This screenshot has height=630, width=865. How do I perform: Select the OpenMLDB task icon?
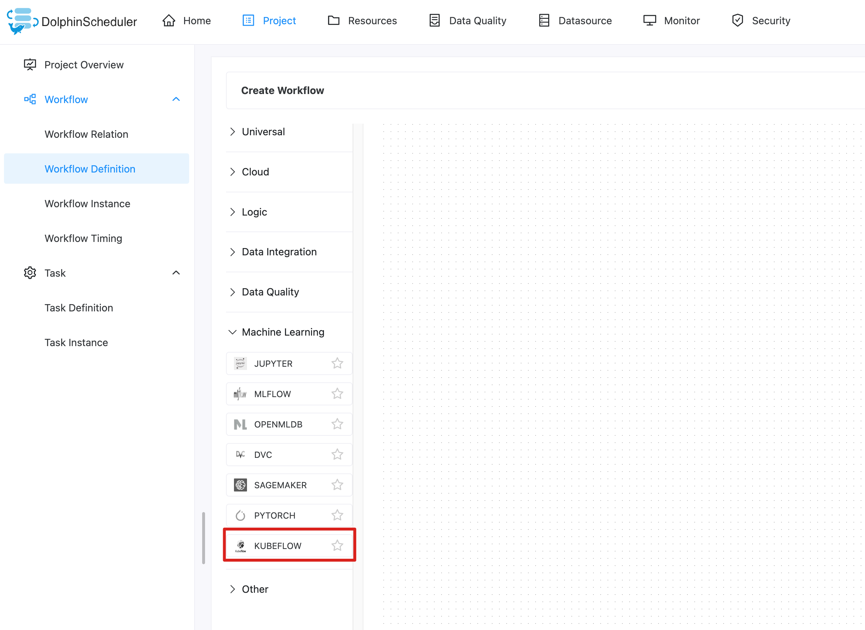coord(240,425)
